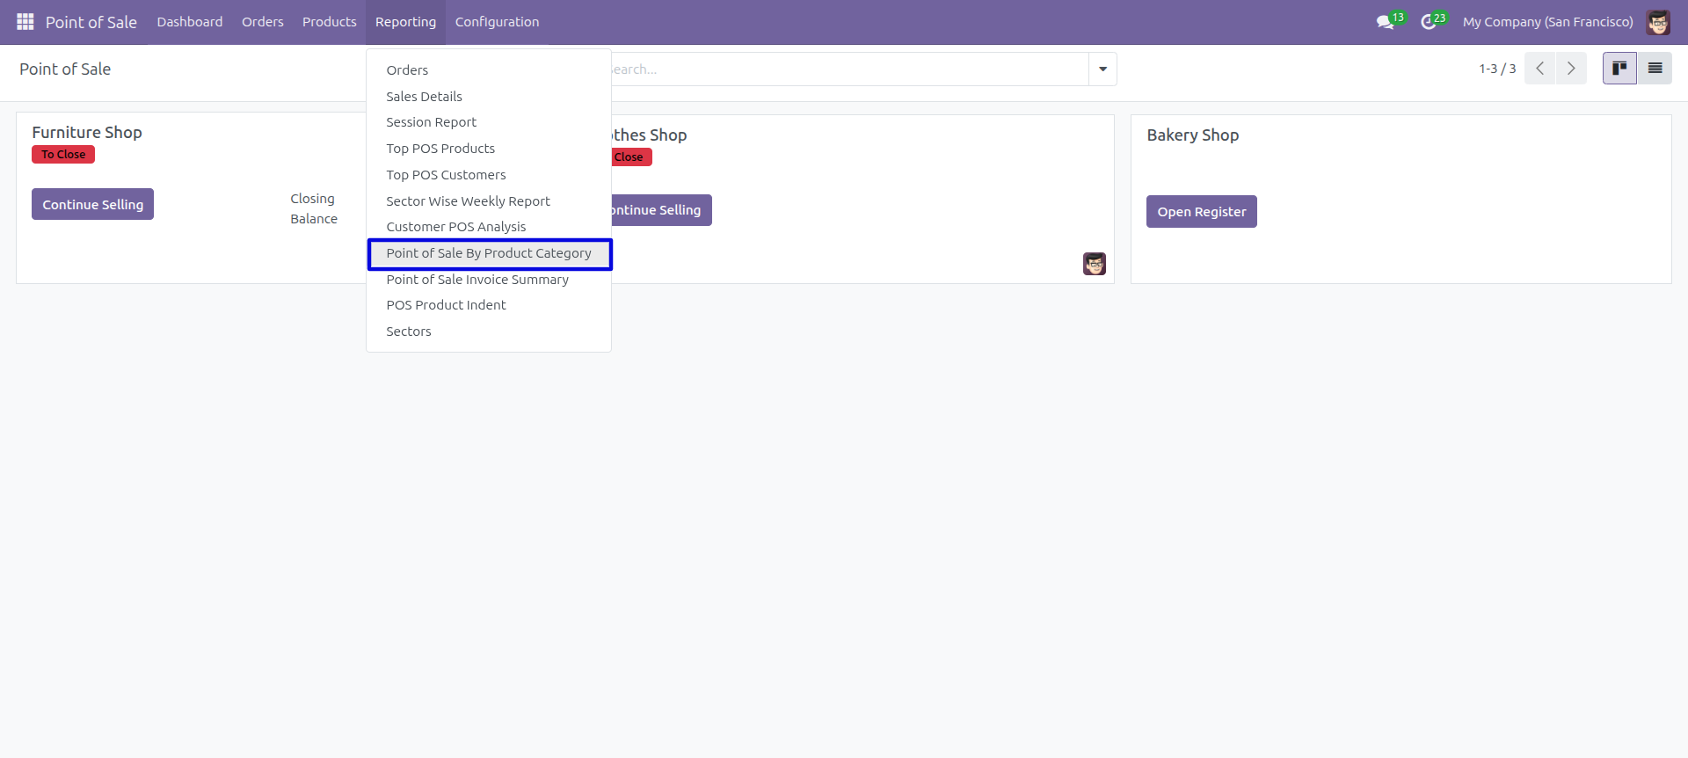The width and height of the screenshot is (1688, 758).
Task: Open Top POS Customers report
Action: coord(489,175)
